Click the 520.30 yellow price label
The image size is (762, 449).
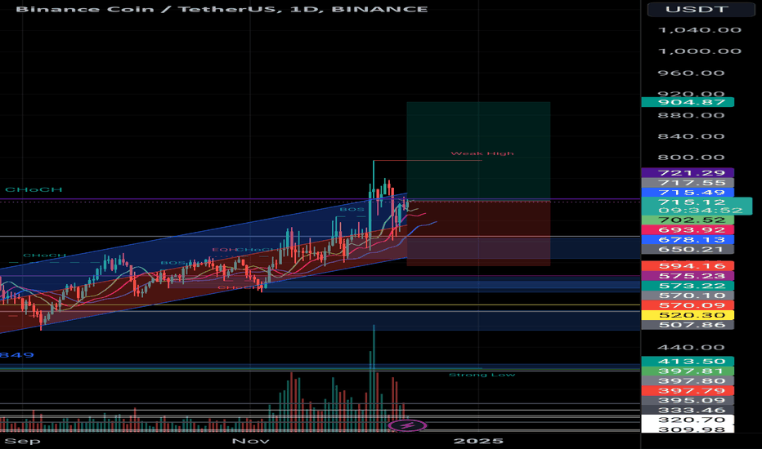[688, 314]
